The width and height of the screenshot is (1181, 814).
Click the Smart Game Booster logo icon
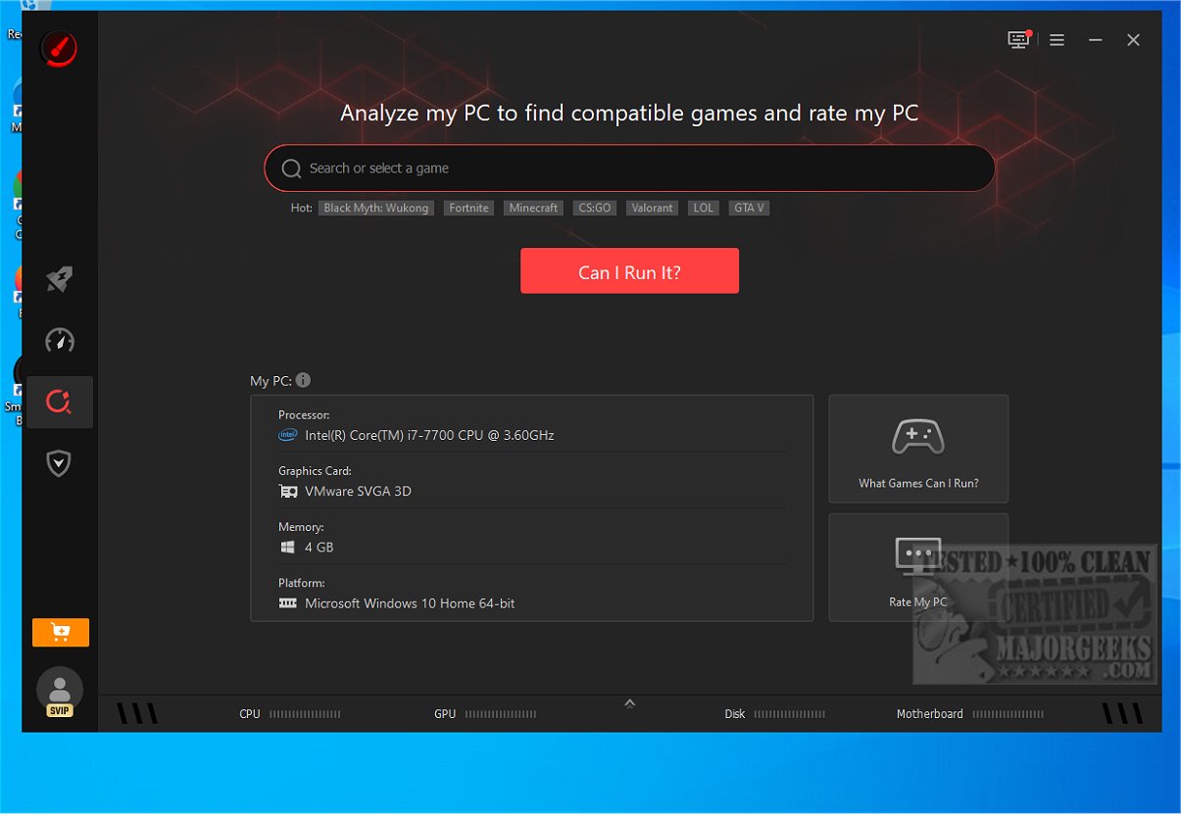[x=59, y=48]
